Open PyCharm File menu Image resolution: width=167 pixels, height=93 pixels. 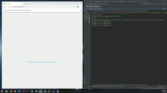(x=87, y=1)
